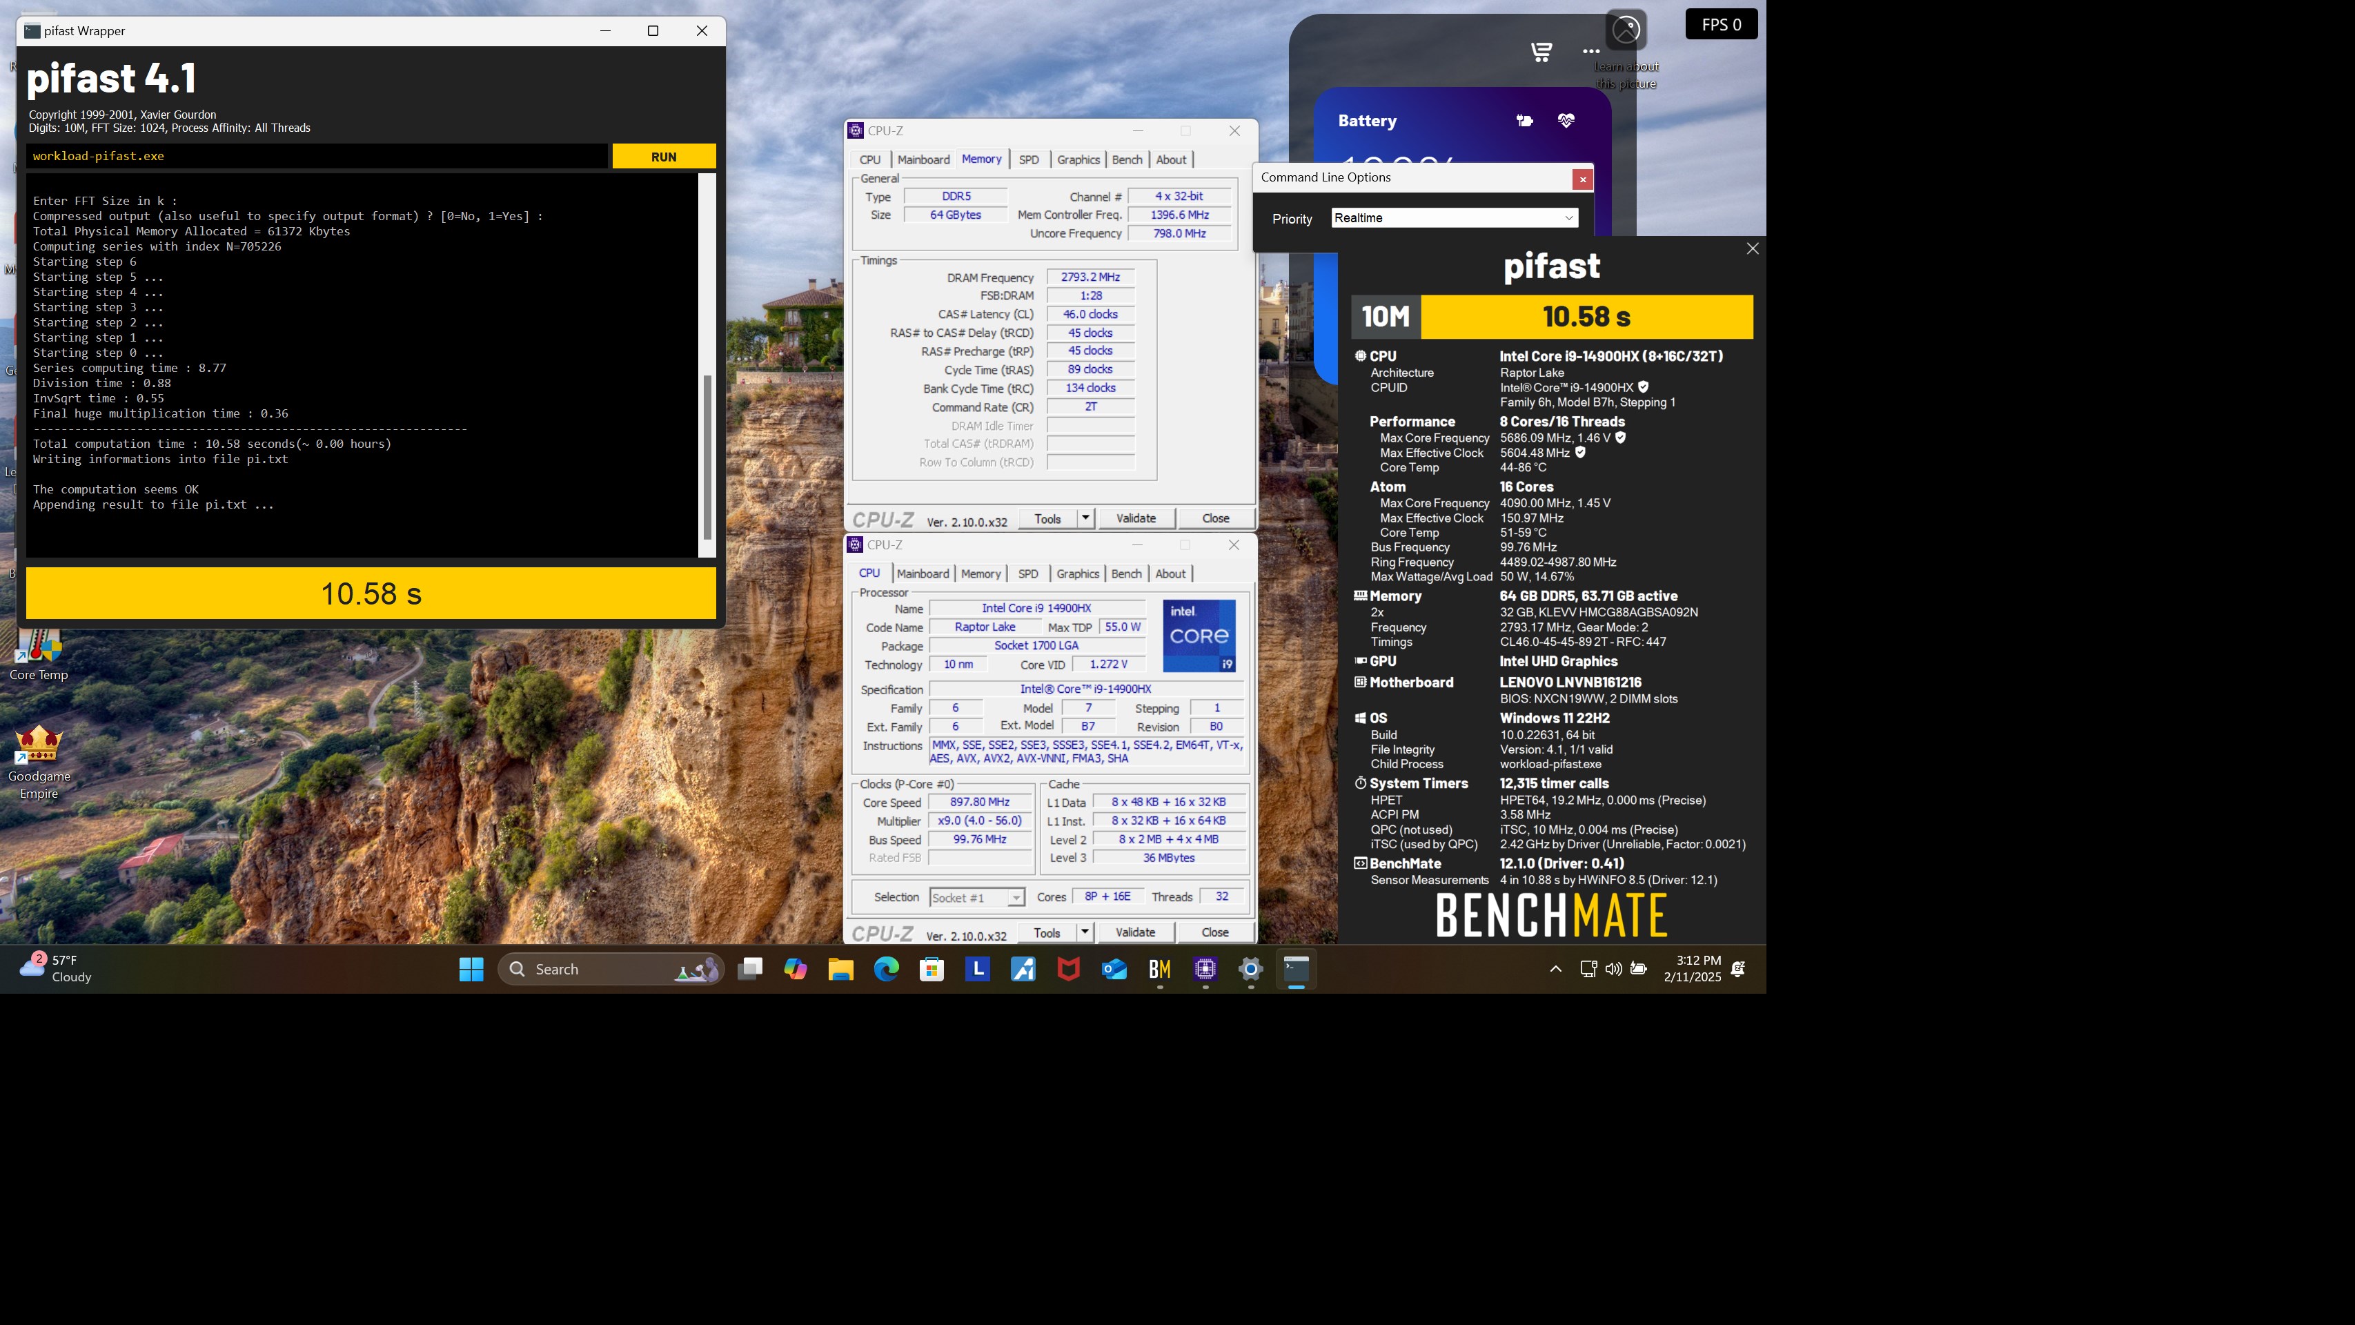Open the SPD tab in the CPU-Z window showing Processor

[1027, 574]
